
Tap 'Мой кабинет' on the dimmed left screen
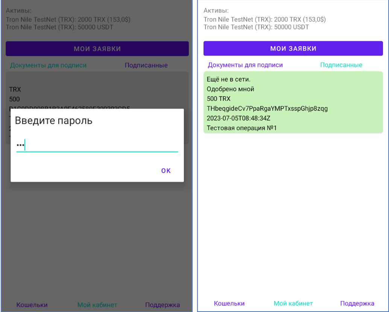[x=97, y=305]
